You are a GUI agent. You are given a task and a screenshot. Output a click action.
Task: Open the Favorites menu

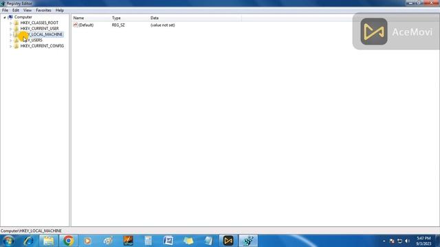point(43,10)
